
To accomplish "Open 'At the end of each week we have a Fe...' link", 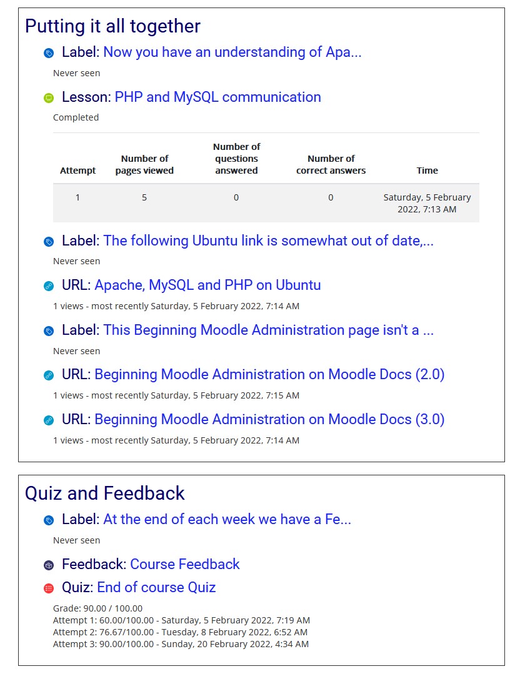I will point(227,519).
